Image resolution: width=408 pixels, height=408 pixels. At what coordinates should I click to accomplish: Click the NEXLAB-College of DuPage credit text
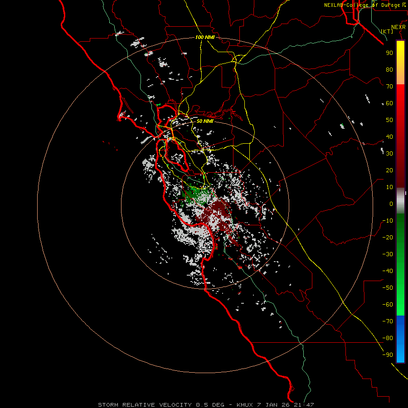[x=365, y=5]
